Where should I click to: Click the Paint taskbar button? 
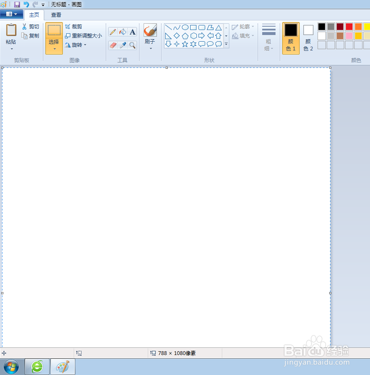(x=63, y=367)
